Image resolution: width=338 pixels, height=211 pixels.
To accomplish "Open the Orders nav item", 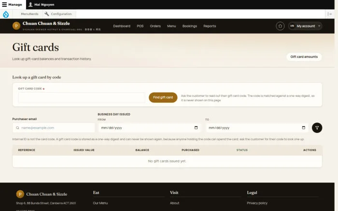I will (155, 26).
